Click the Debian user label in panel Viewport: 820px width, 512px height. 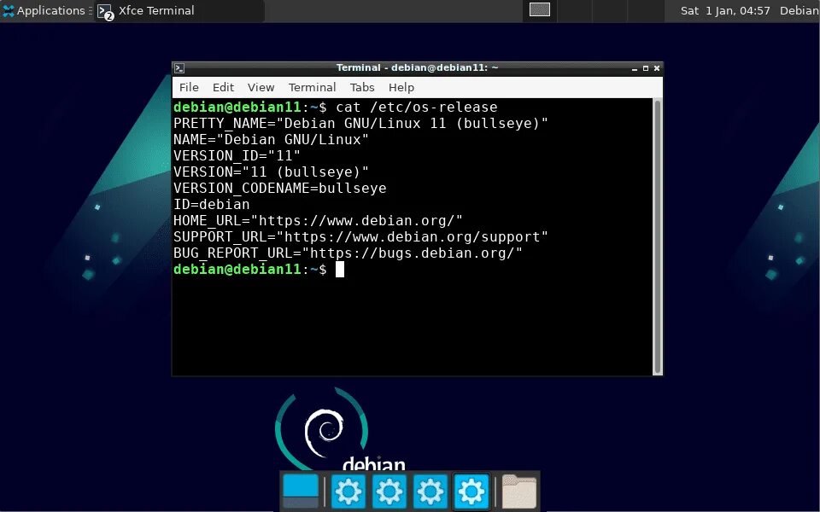click(799, 10)
